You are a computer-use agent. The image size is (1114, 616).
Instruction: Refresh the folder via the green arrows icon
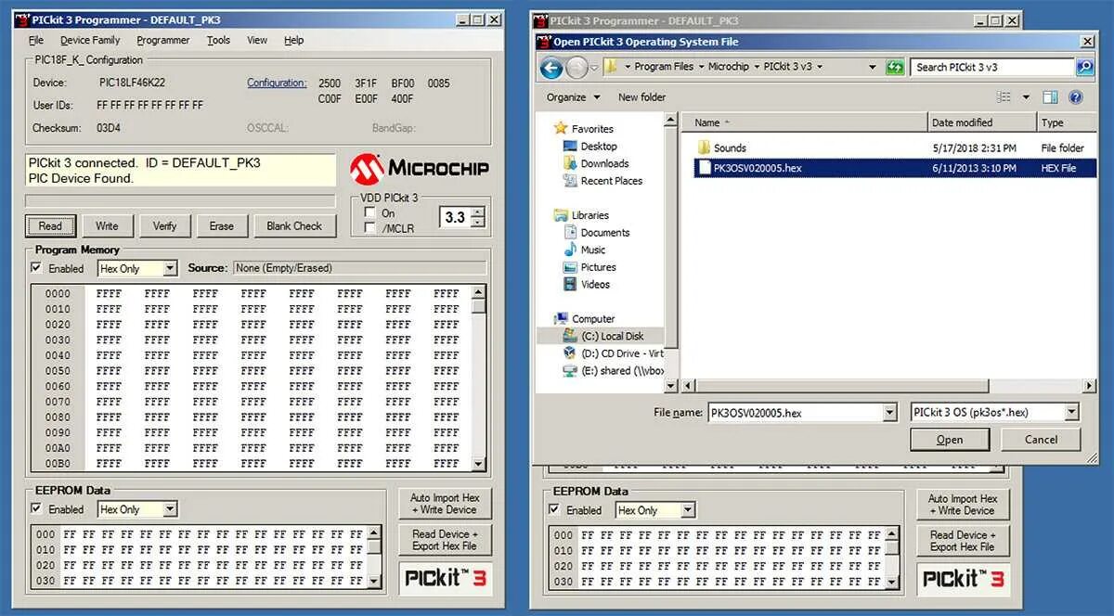coord(895,67)
